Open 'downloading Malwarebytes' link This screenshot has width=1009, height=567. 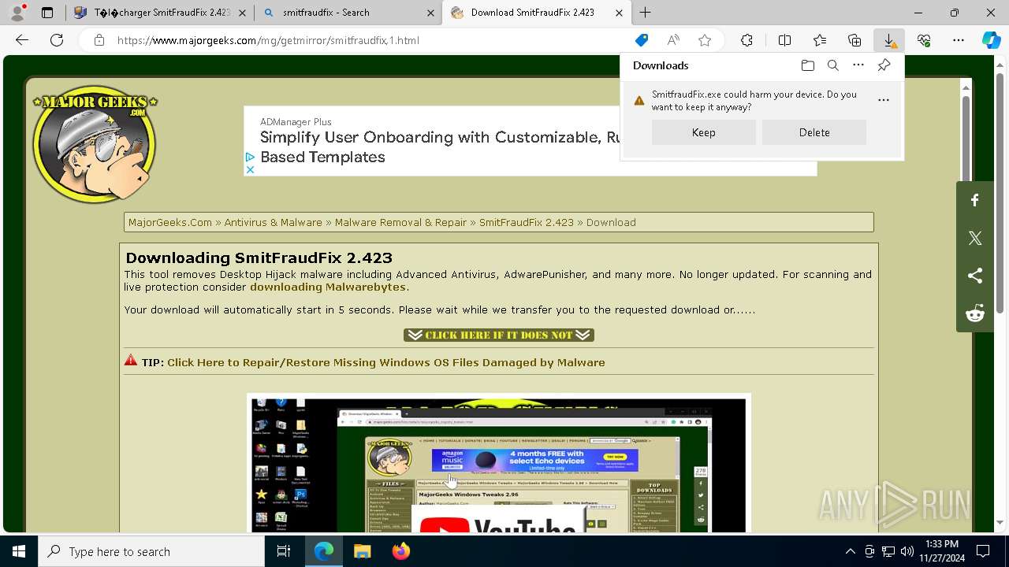tap(328, 287)
